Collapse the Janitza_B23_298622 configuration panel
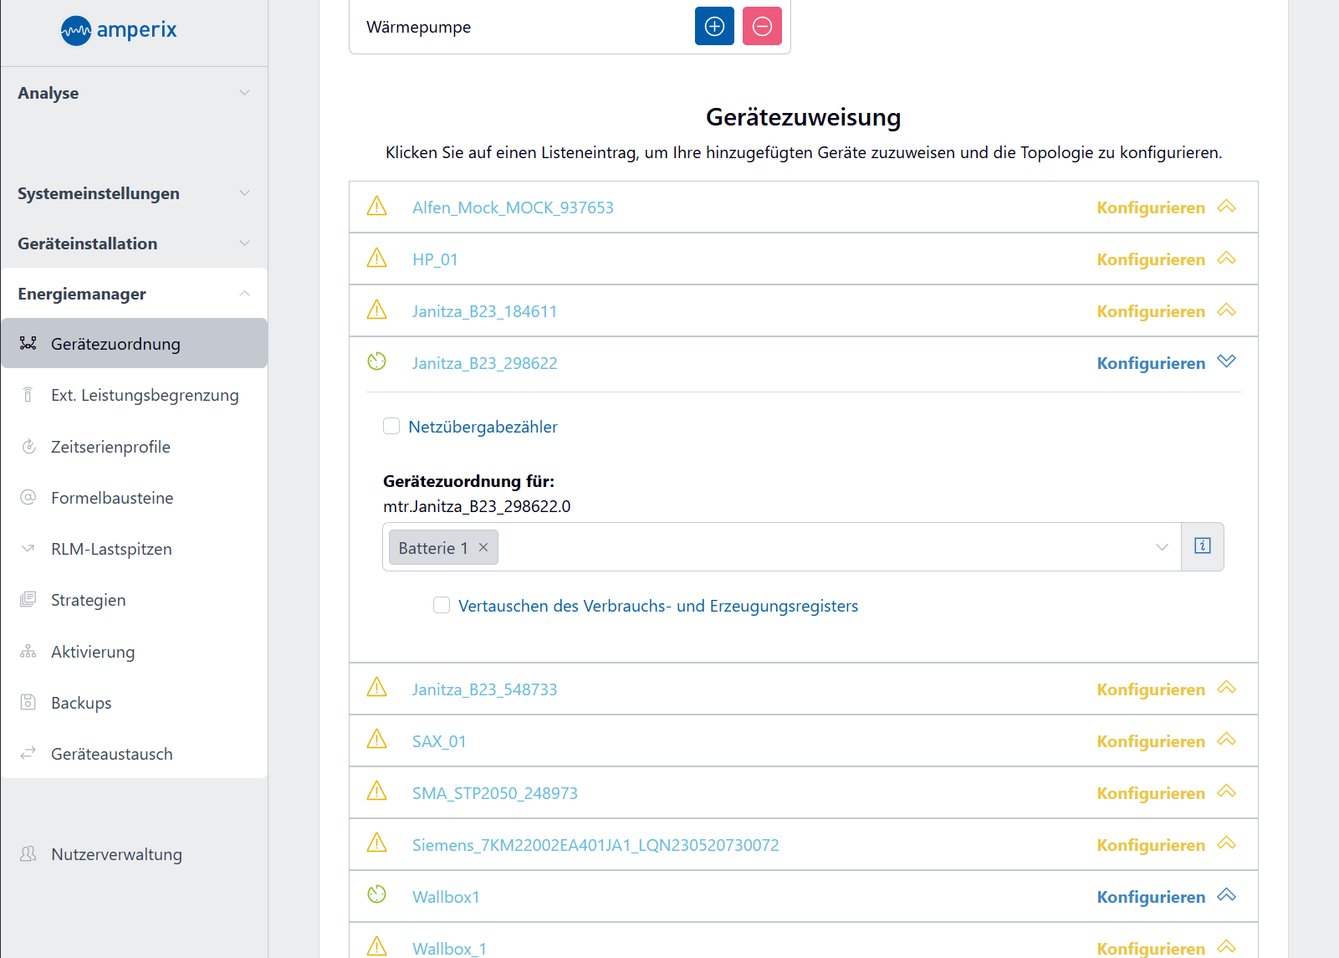This screenshot has height=958, width=1339. 1226,362
